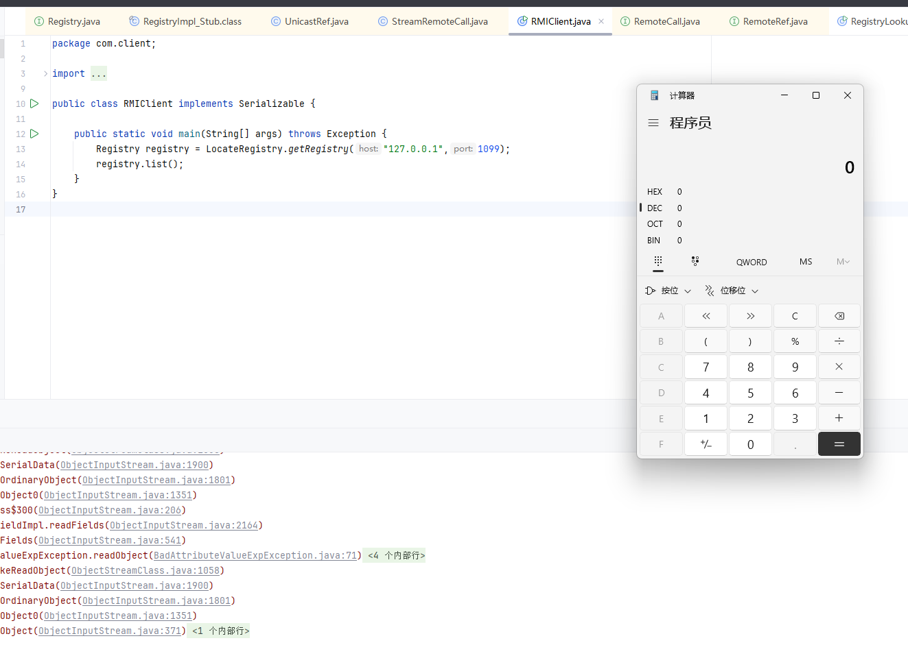Image resolution: width=908 pixels, height=669 pixels.
Task: Run the main method from gutter arrow
Action: (34, 134)
